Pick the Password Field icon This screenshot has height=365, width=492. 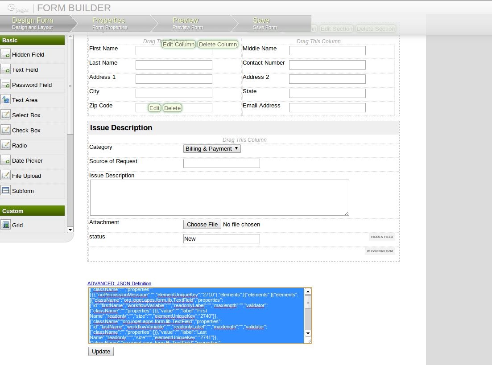tap(6, 85)
